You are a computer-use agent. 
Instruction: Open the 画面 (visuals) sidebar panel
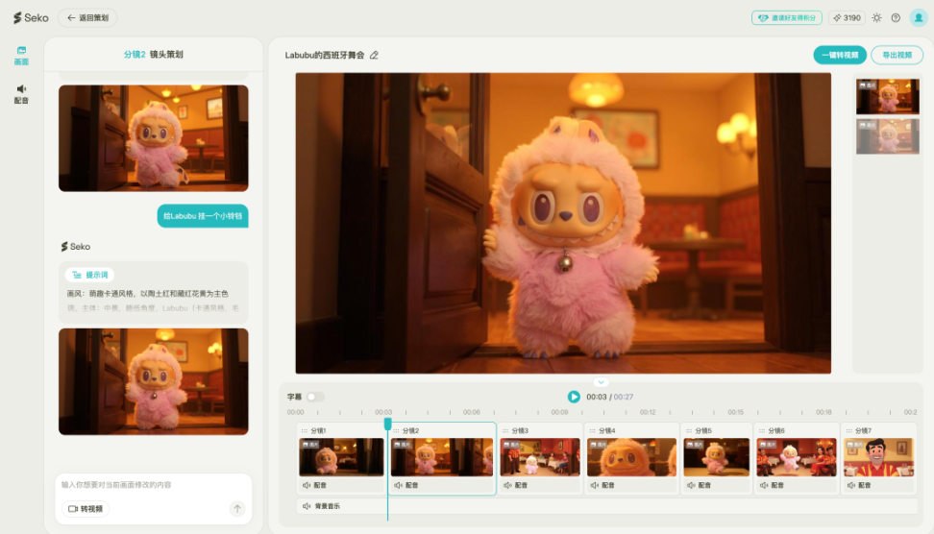click(x=21, y=55)
